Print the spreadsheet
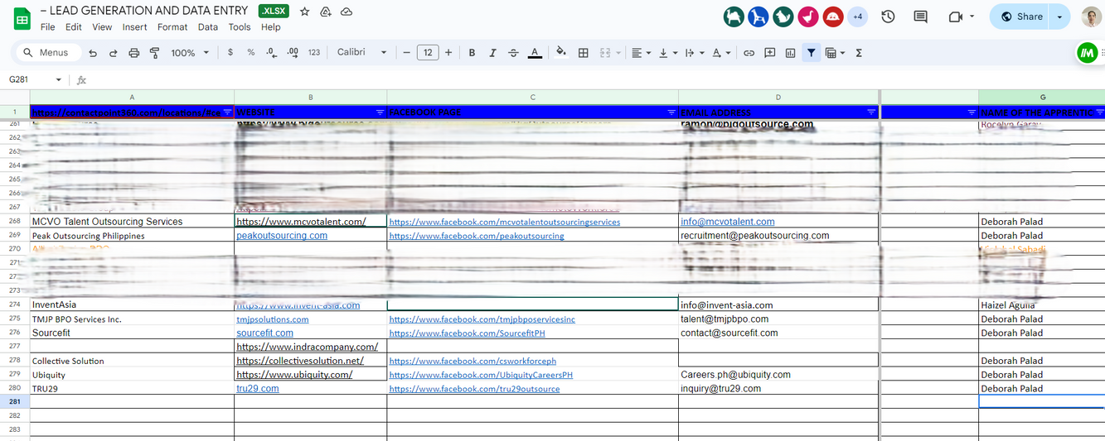Viewport: 1105px width, 441px height. pos(134,53)
